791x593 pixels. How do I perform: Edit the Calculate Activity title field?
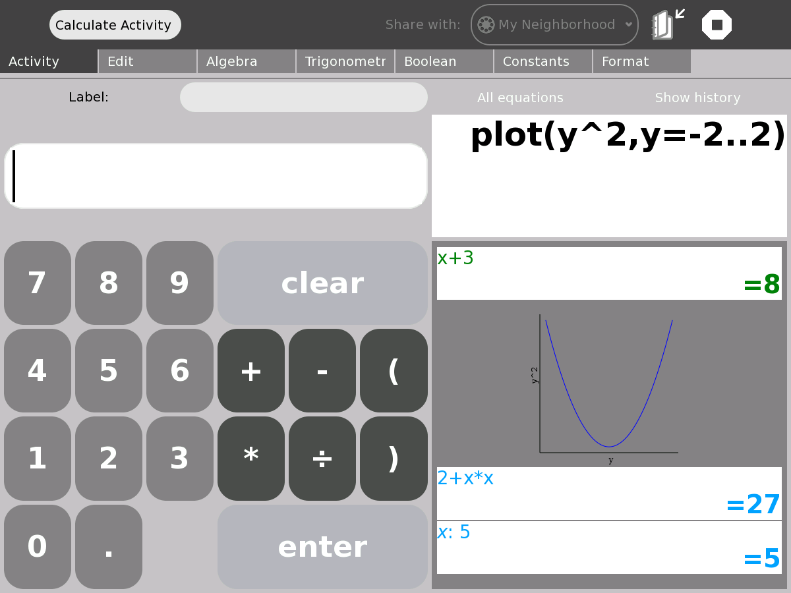(x=115, y=25)
